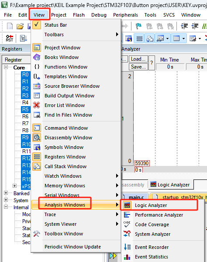The height and width of the screenshot is (262, 207).
Task: Click the Save... button
Action: click(138, 67)
